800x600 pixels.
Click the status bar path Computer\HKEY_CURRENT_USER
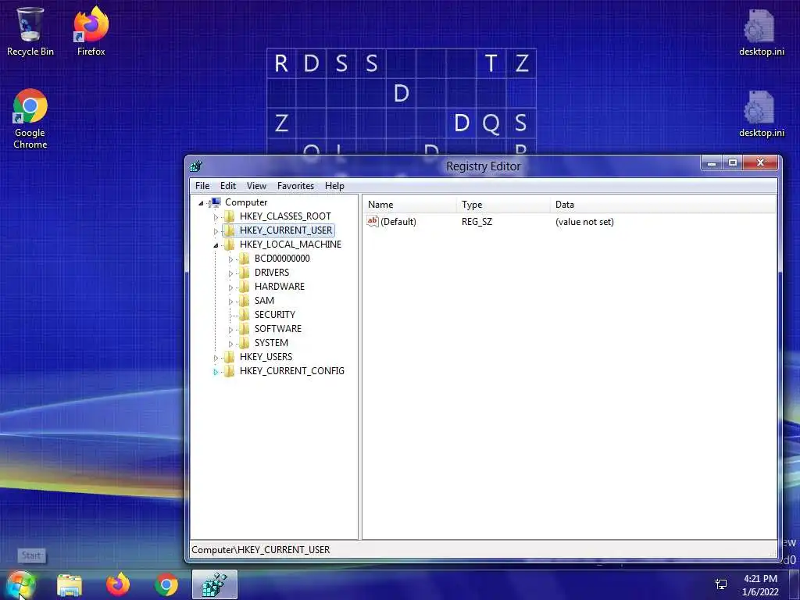point(260,549)
